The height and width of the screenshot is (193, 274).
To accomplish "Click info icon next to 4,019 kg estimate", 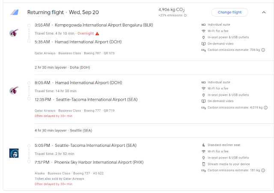I will pyautogui.click(x=265, y=108).
